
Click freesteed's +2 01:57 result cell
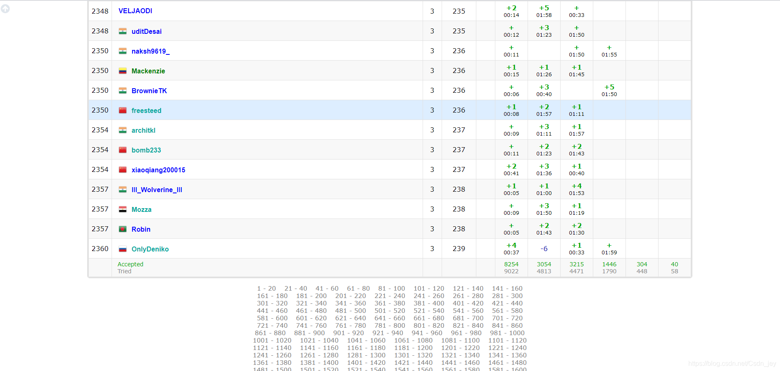click(x=544, y=110)
